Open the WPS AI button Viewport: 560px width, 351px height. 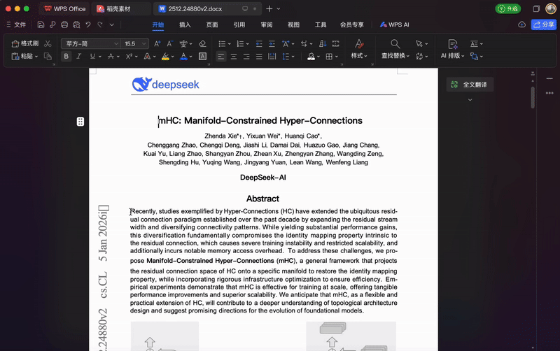pyautogui.click(x=395, y=24)
